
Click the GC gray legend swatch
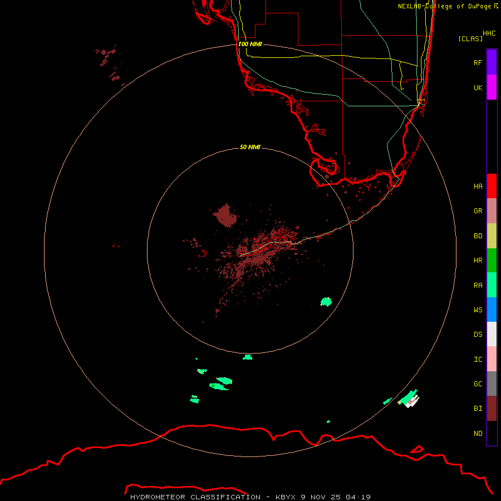(492, 384)
